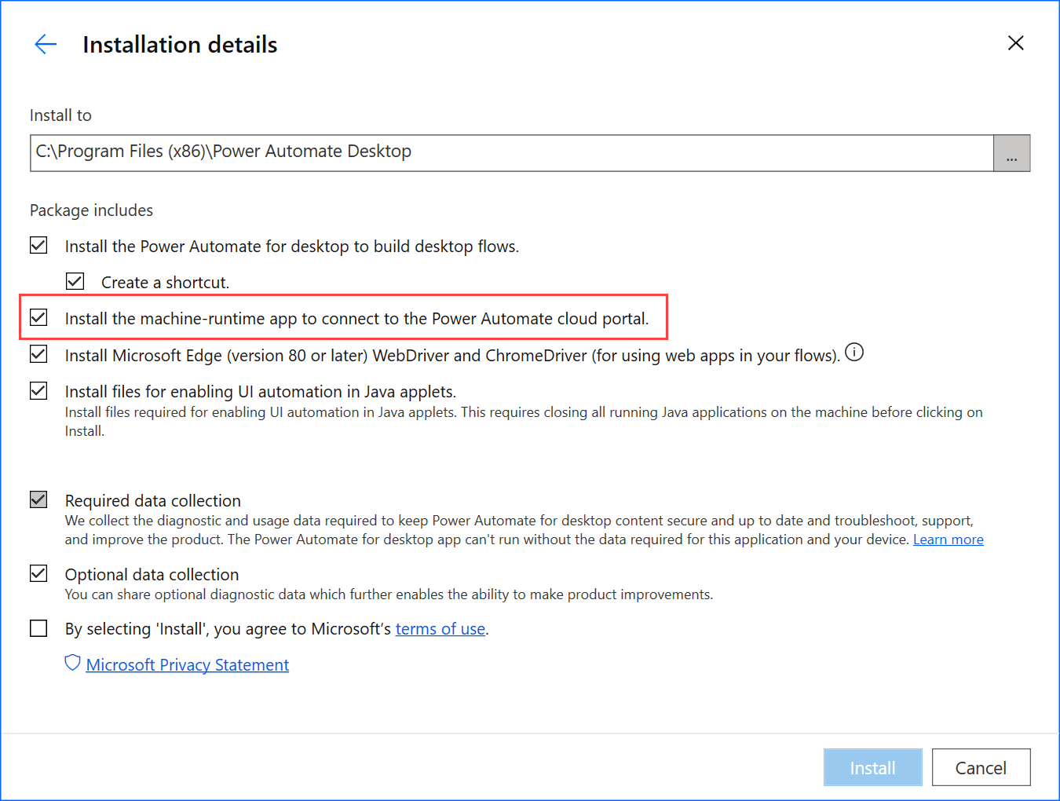Edit the Install to path field
This screenshot has width=1060, height=801.
[x=512, y=153]
